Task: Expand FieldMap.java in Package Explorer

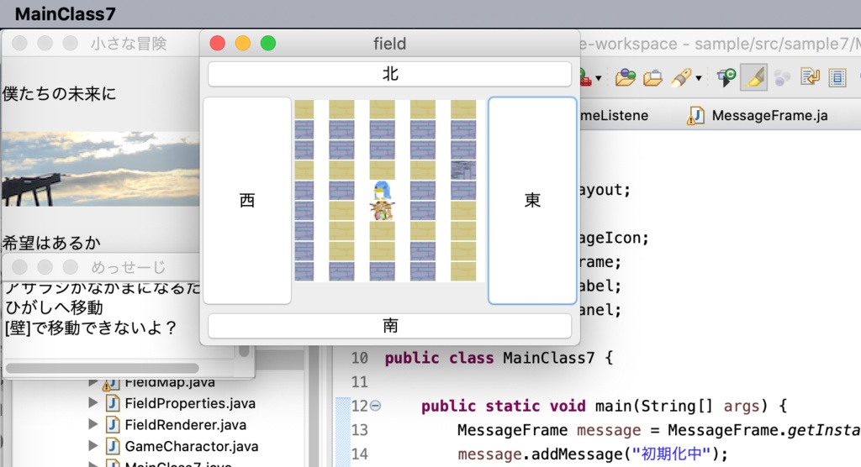Action: 92,382
